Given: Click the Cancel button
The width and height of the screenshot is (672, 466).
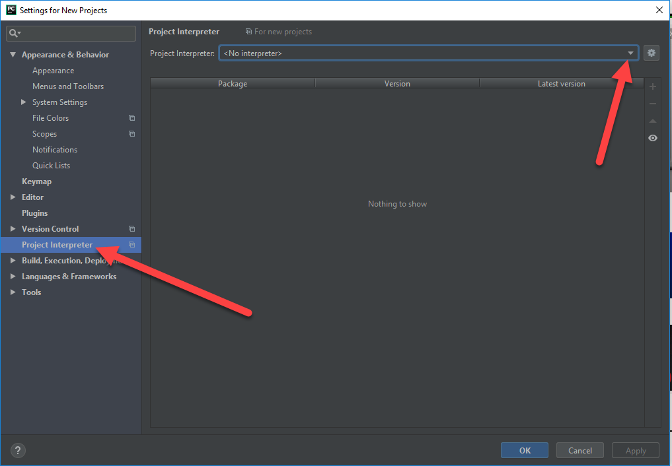Looking at the screenshot, I should point(580,450).
